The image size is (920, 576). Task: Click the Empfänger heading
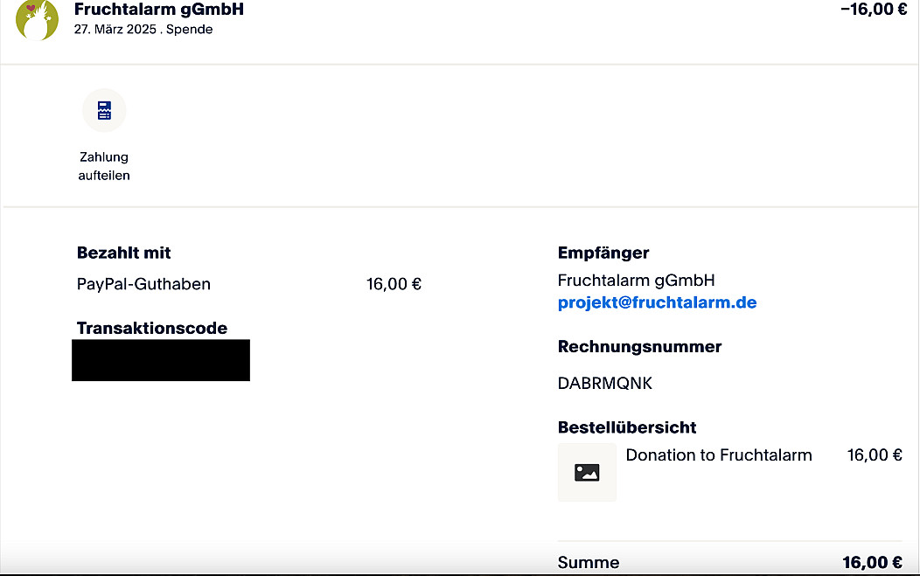[603, 253]
